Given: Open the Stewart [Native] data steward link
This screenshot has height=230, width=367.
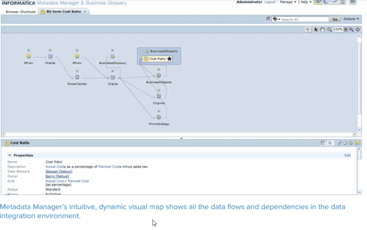Looking at the screenshot, I should click(59, 171).
